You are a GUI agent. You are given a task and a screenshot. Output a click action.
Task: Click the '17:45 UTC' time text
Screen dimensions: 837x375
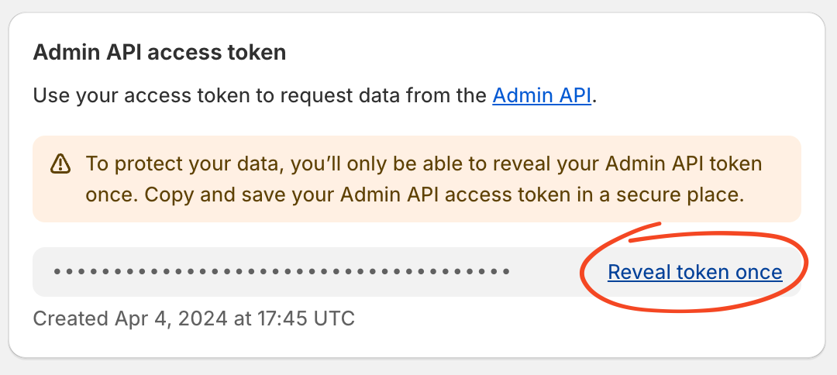pos(306,319)
